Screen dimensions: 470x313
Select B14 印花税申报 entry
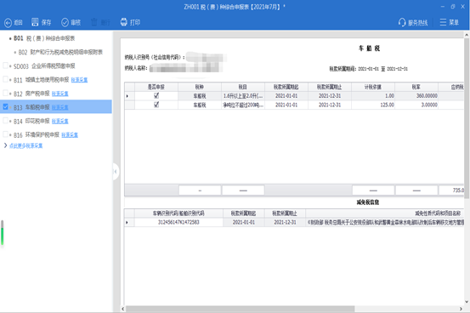[31, 122]
